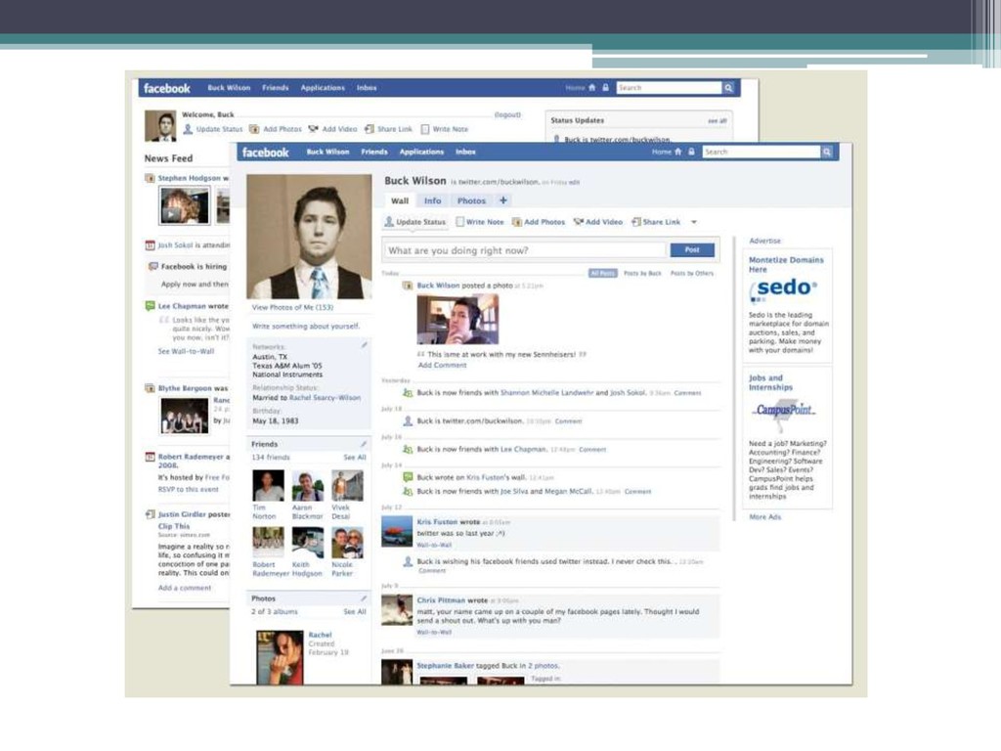Click the Add Video camera icon on the profile wall
Image resolution: width=1001 pixels, height=751 pixels.
[x=579, y=222]
